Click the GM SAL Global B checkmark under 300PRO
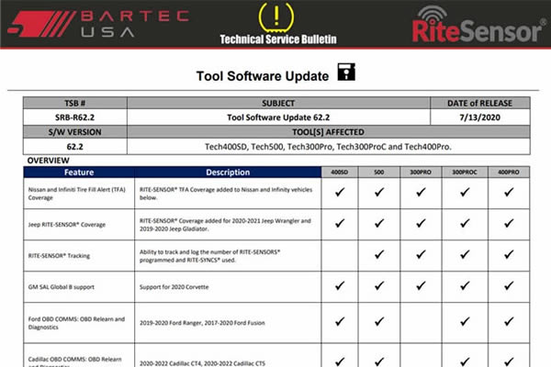 click(421, 286)
